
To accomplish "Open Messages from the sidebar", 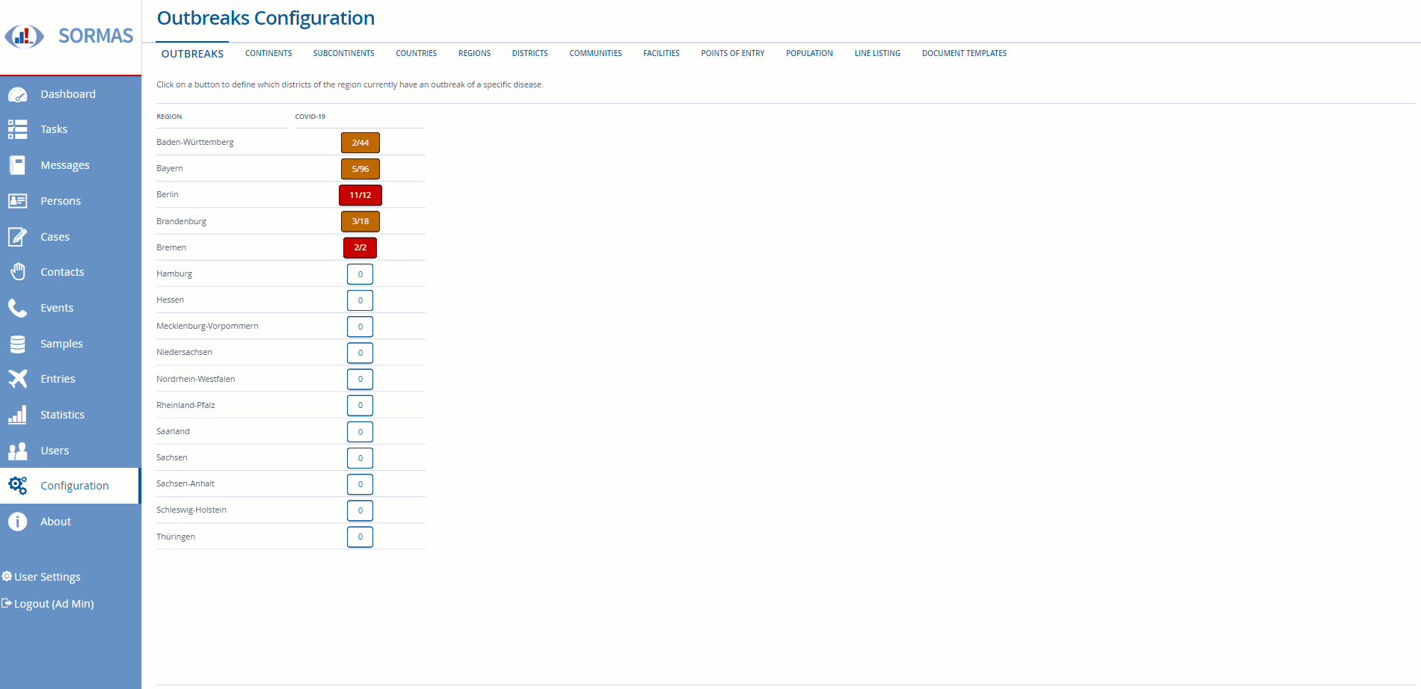I will click(x=65, y=165).
